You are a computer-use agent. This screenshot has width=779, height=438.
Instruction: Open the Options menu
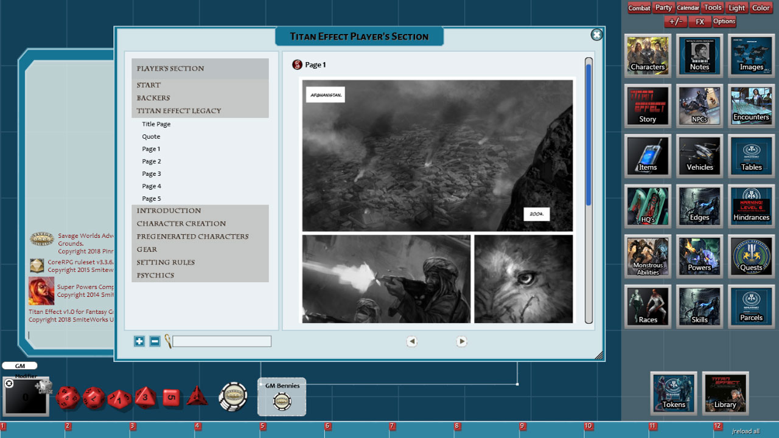pyautogui.click(x=724, y=21)
